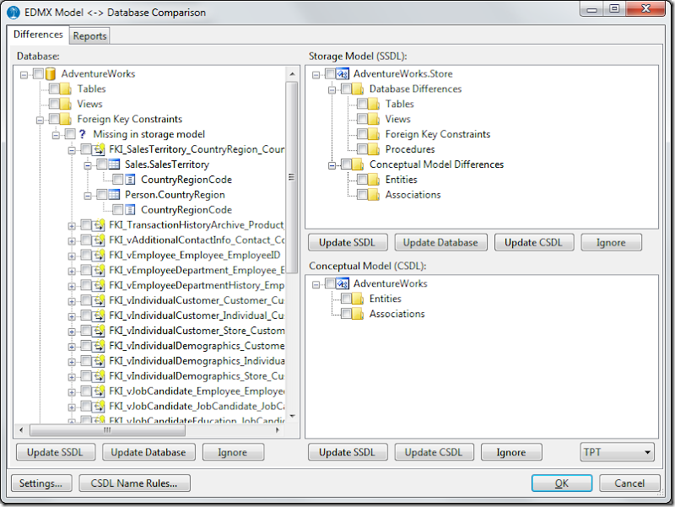Click the Conceptual Model Differences folder icon

[x=358, y=165]
